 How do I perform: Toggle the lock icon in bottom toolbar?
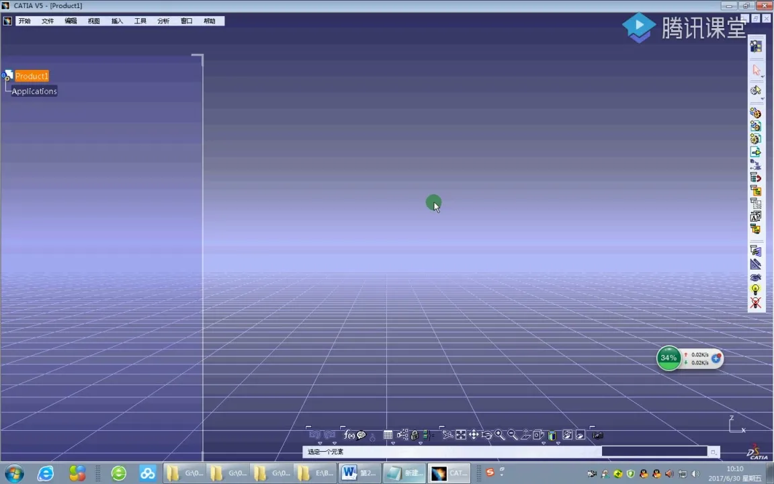[415, 434]
